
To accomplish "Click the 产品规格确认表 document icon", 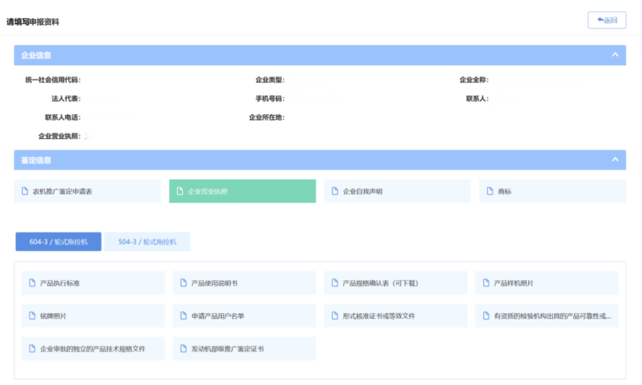I will coord(335,283).
